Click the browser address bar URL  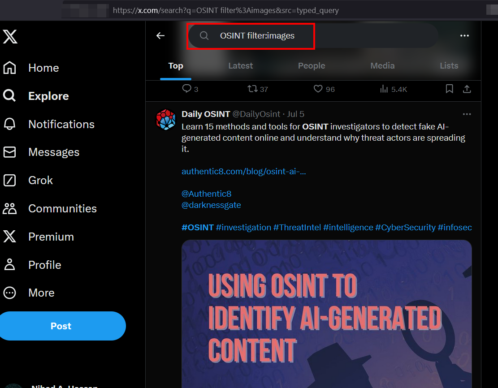[x=225, y=10]
